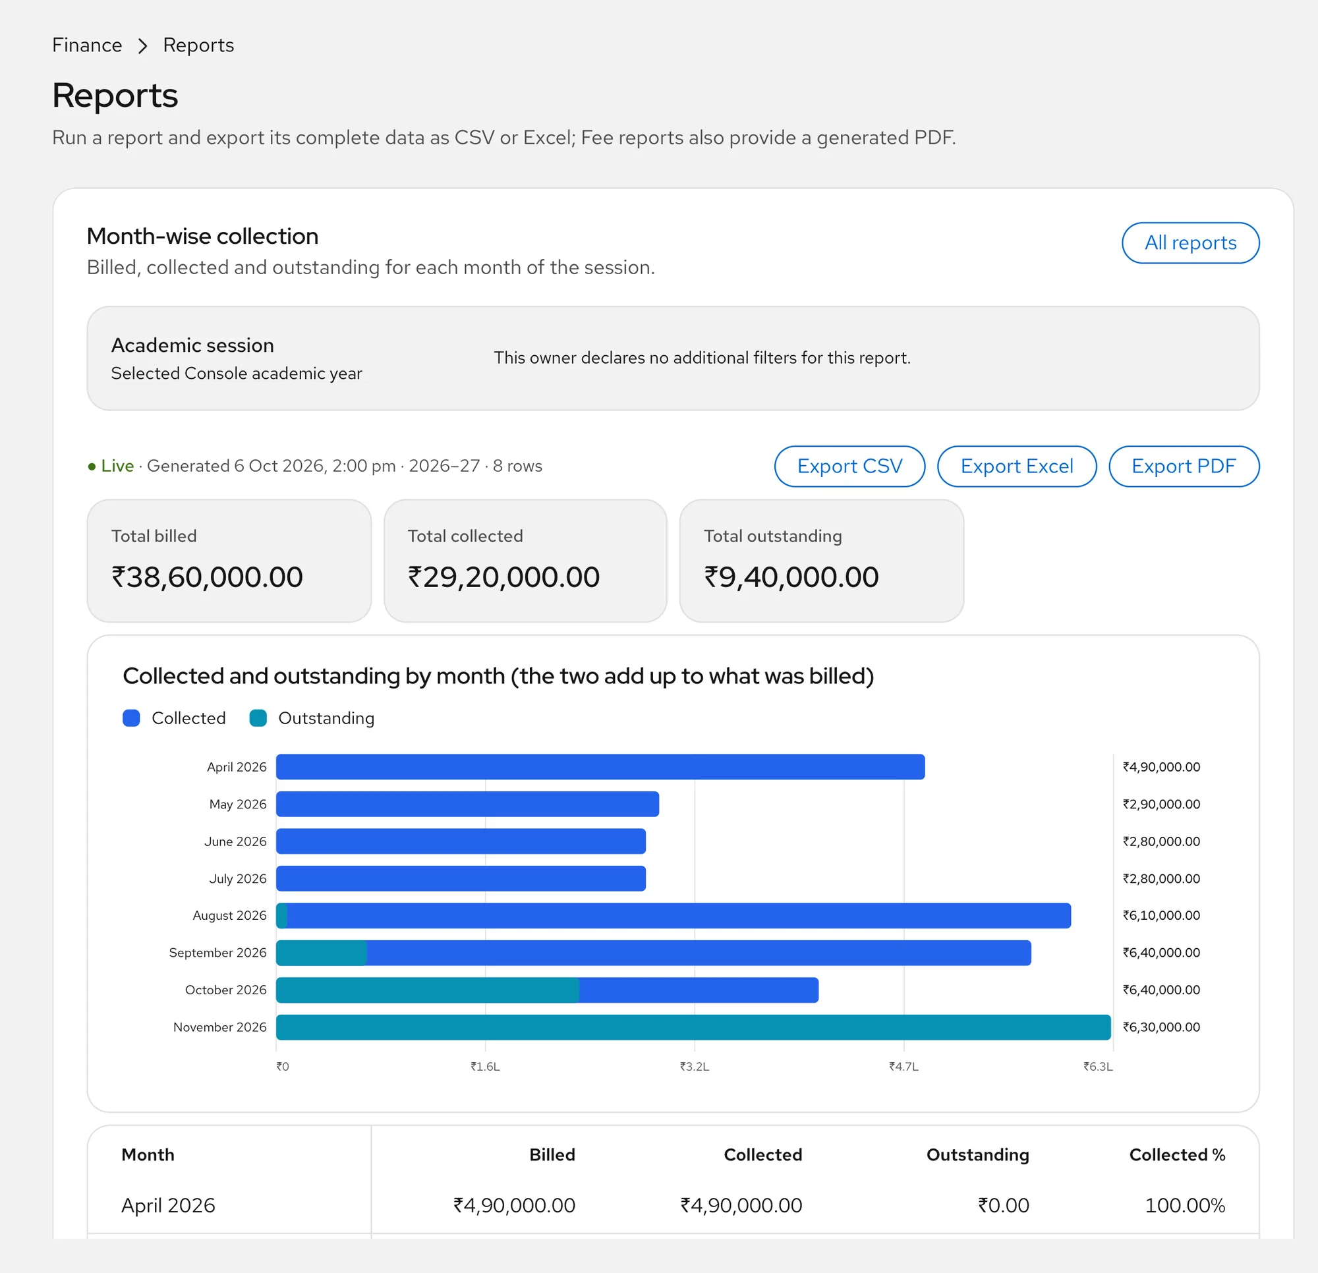Click the green Live status indicator
Screen dimensions: 1318x1273
110,466
